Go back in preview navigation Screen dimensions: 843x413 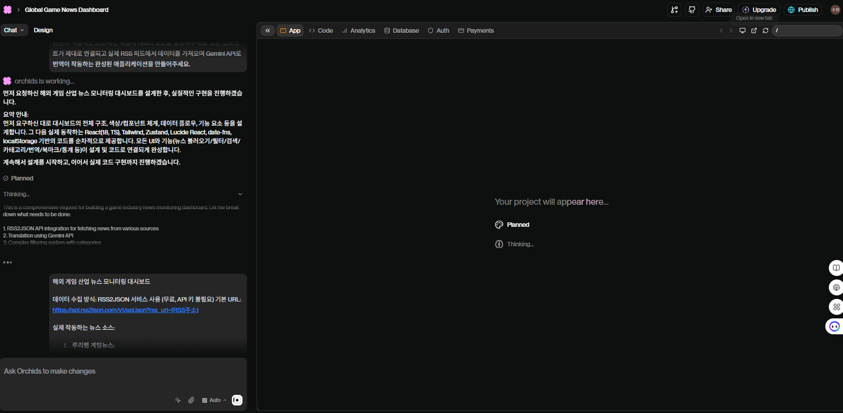pos(721,31)
